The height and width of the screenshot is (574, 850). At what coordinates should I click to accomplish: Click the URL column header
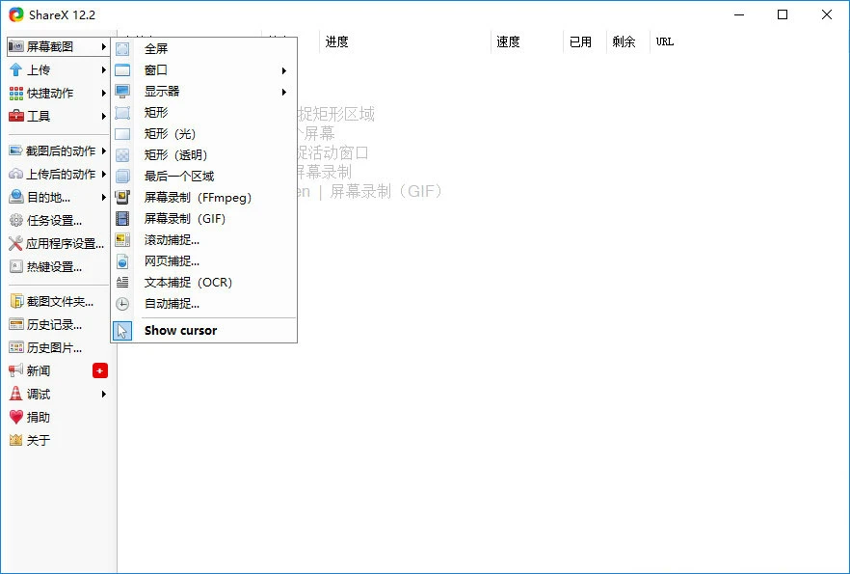coord(665,41)
